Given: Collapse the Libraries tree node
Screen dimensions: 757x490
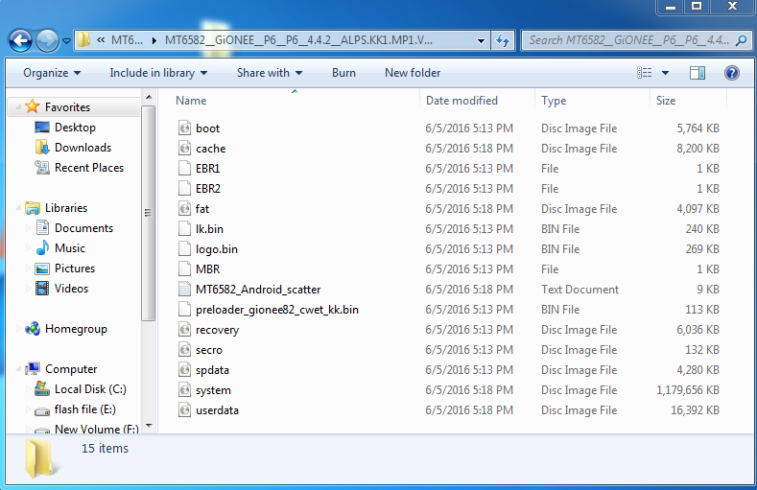Looking at the screenshot, I should 18,208.
